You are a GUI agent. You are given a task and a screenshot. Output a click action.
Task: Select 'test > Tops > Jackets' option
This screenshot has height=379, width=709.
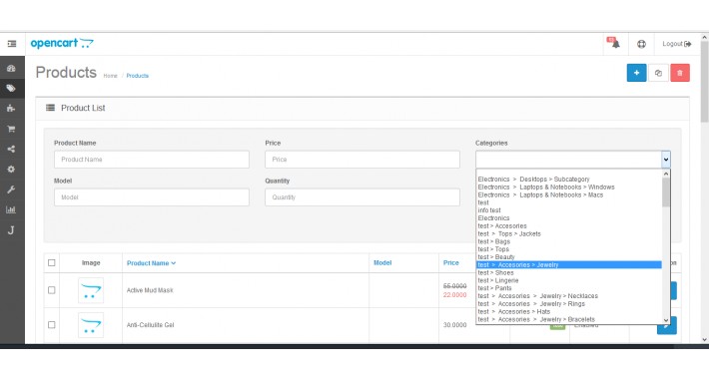point(509,234)
